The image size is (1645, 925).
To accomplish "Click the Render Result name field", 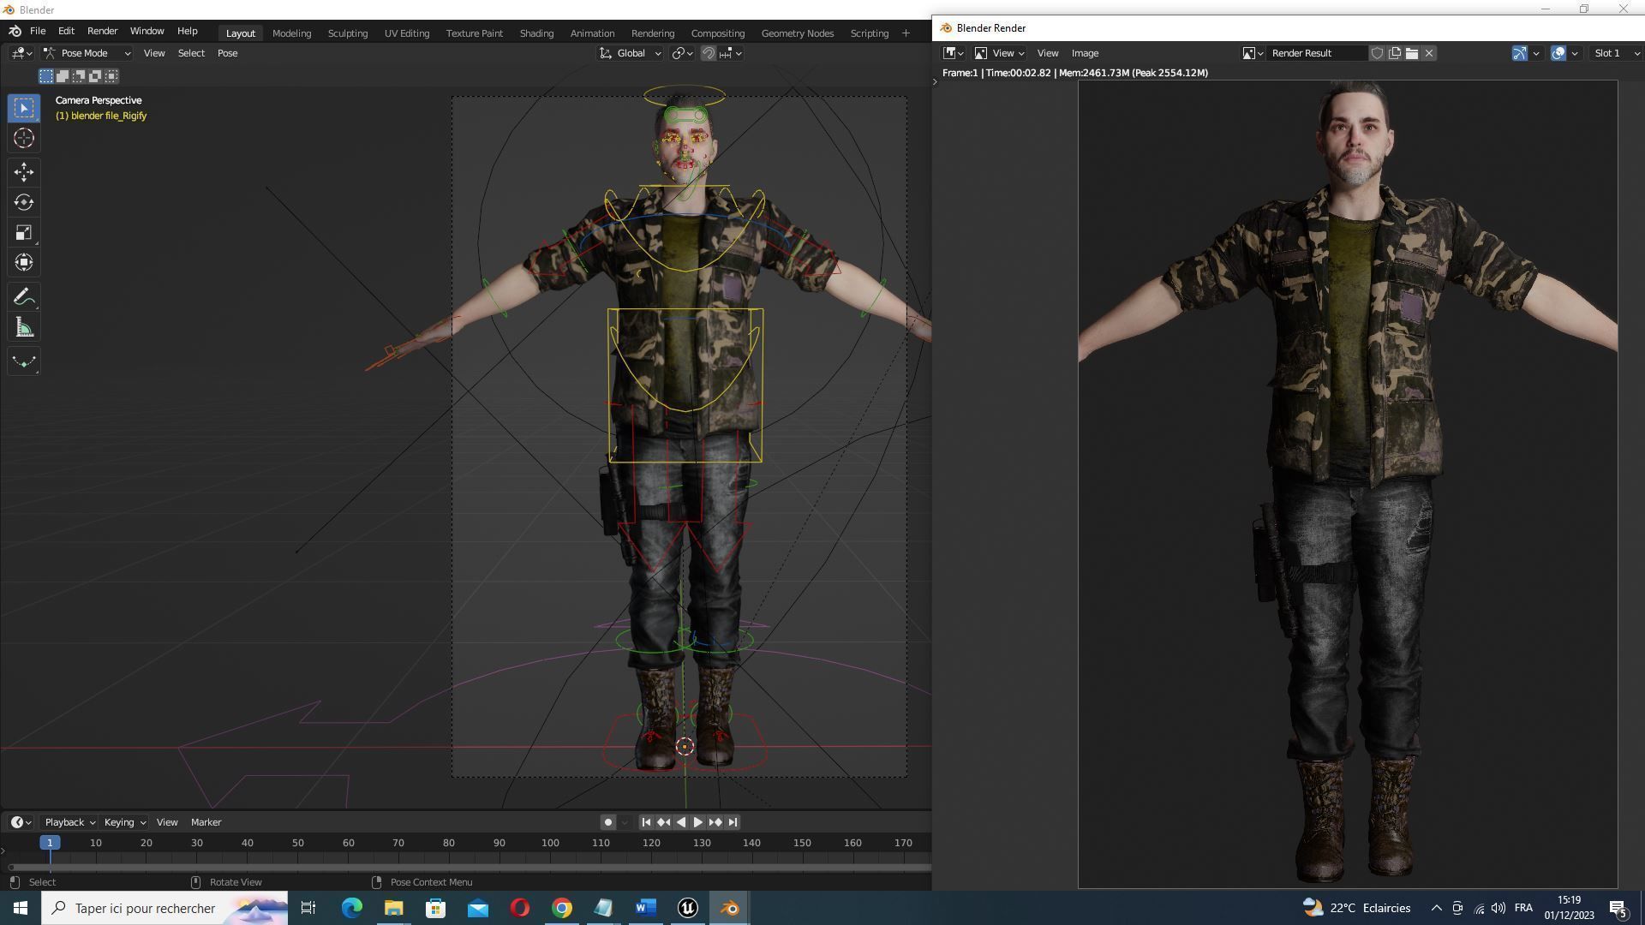I will (x=1317, y=53).
